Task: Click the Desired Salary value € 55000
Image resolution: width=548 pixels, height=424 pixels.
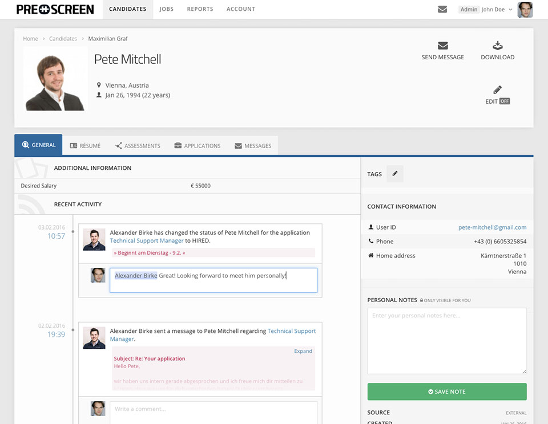Action: pos(200,186)
